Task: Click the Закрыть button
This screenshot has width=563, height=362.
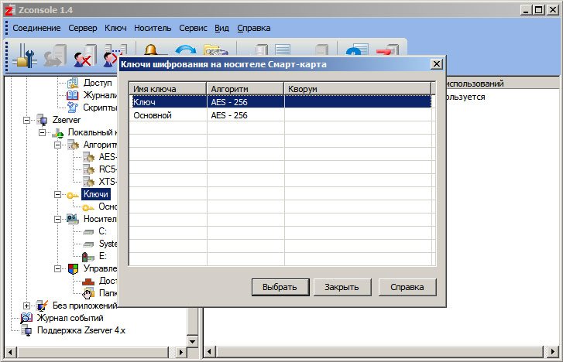Action: (342, 288)
